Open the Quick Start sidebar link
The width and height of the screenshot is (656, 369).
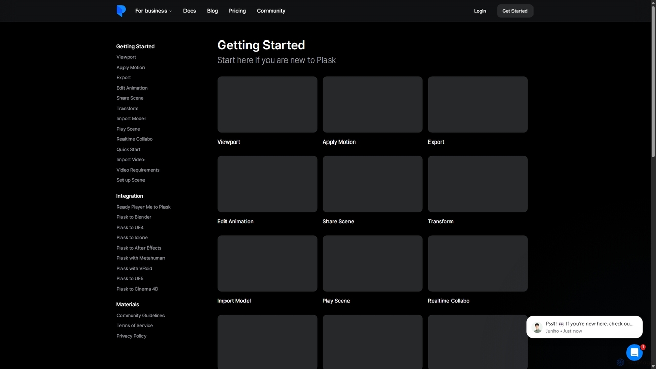pos(129,150)
